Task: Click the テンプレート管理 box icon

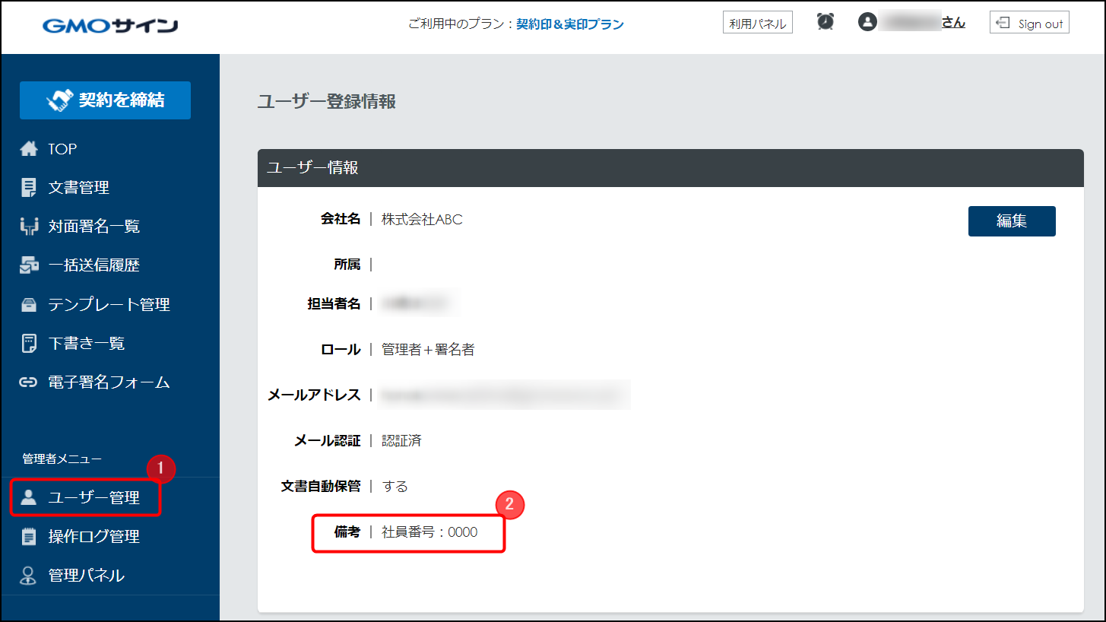Action: 29,305
